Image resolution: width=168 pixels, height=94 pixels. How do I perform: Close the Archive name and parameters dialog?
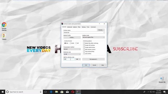click(x=104, y=24)
